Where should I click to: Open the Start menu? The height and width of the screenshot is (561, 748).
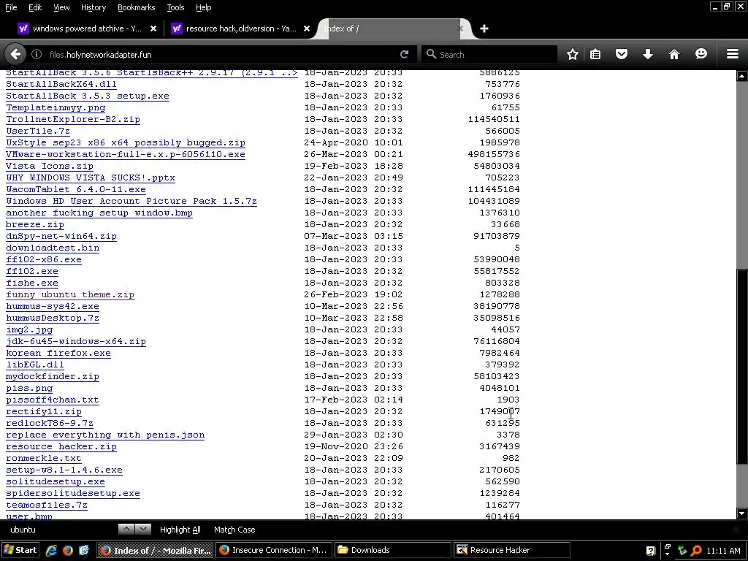click(20, 550)
